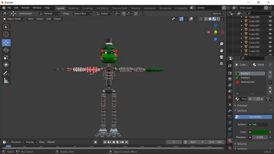Open the Orientation Default dropdown

pos(50,13)
